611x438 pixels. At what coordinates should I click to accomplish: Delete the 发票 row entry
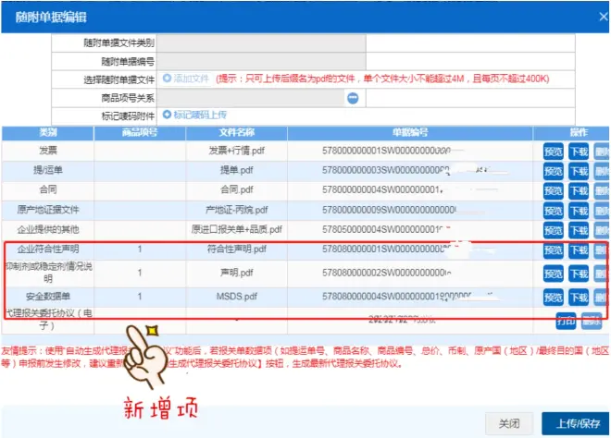click(602, 149)
